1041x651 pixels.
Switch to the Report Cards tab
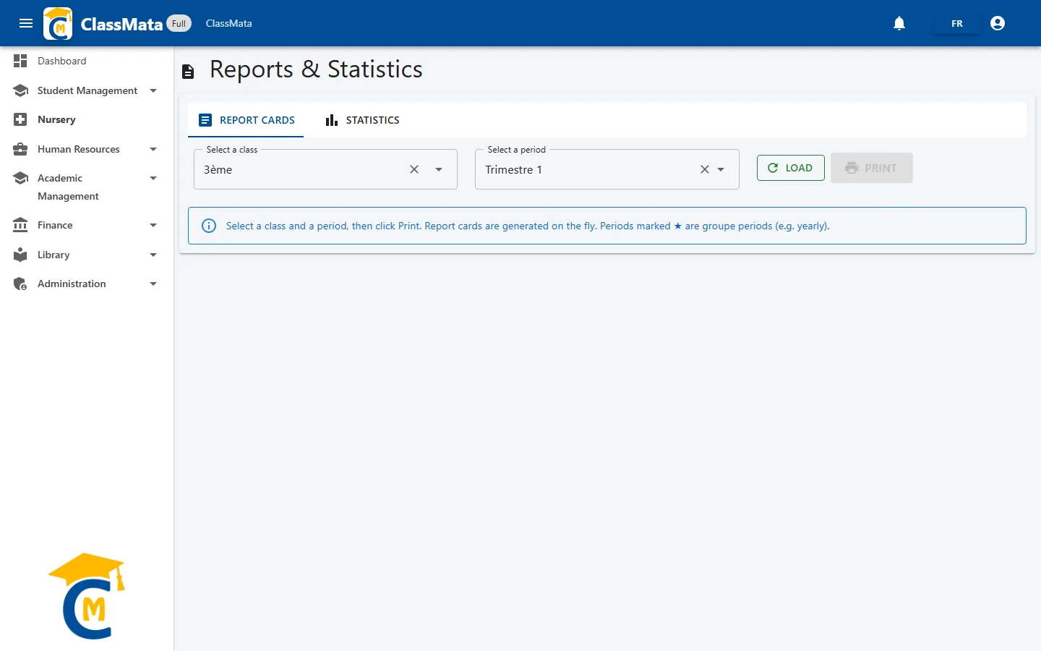pyautogui.click(x=246, y=120)
